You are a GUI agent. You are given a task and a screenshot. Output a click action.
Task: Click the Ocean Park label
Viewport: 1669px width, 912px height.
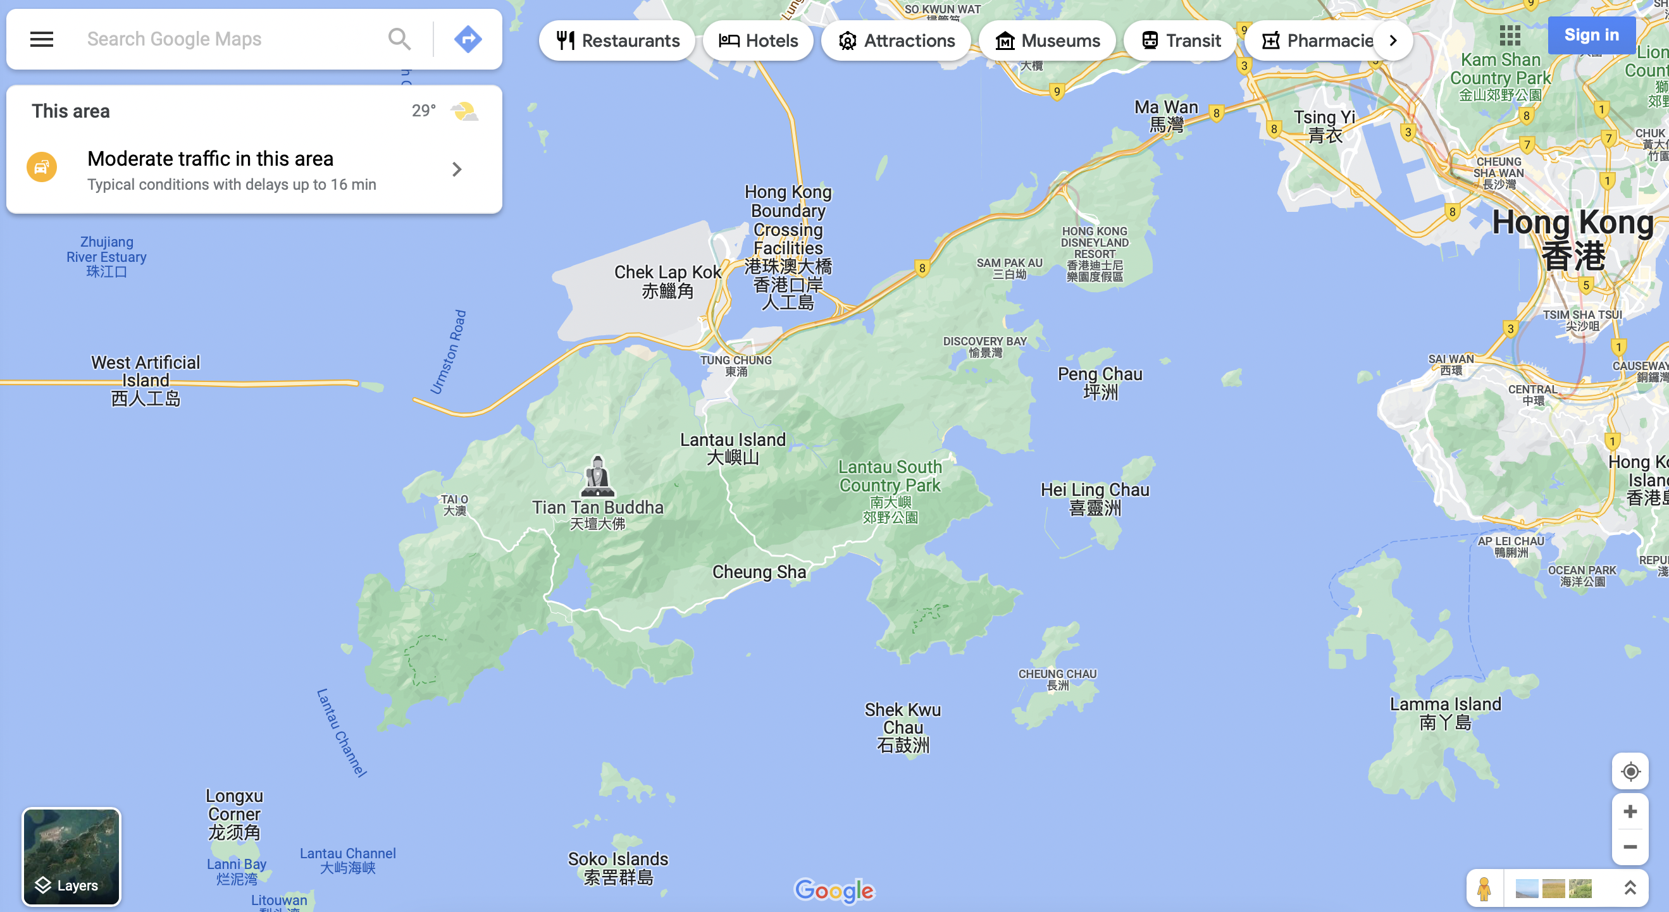[x=1582, y=576]
